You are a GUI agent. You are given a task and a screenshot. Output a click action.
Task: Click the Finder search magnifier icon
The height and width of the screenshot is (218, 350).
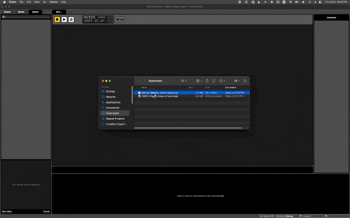[245, 81]
